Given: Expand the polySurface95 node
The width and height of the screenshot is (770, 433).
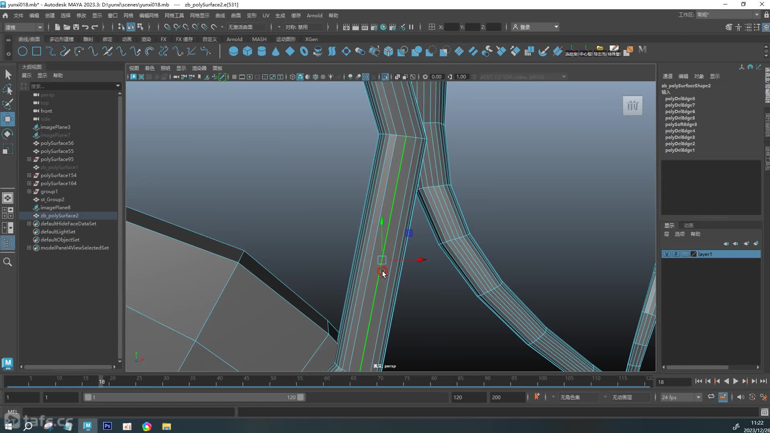Looking at the screenshot, I should 29,159.
